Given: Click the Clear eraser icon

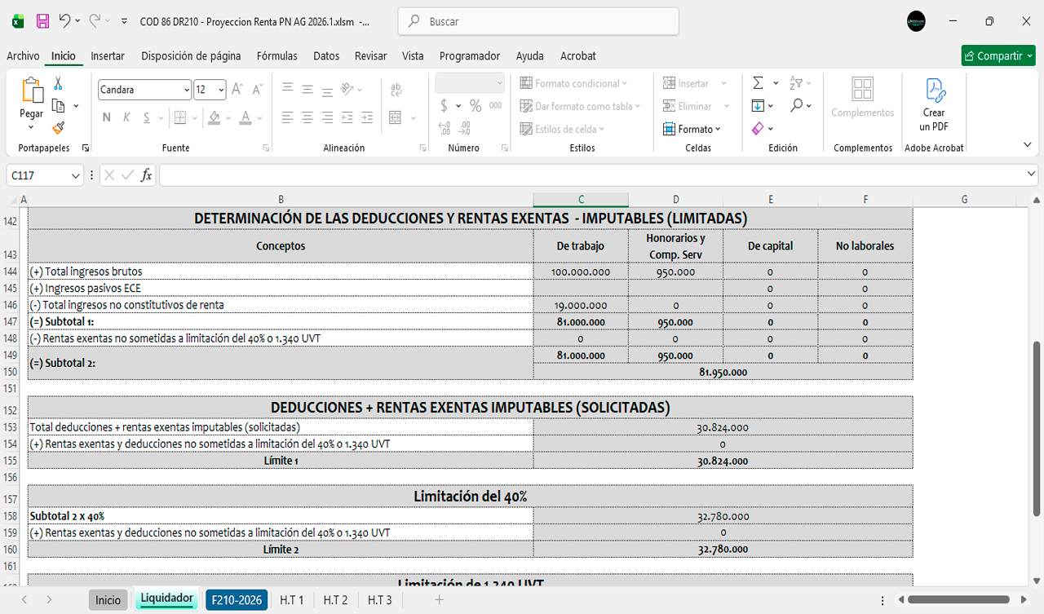Looking at the screenshot, I should (x=758, y=129).
